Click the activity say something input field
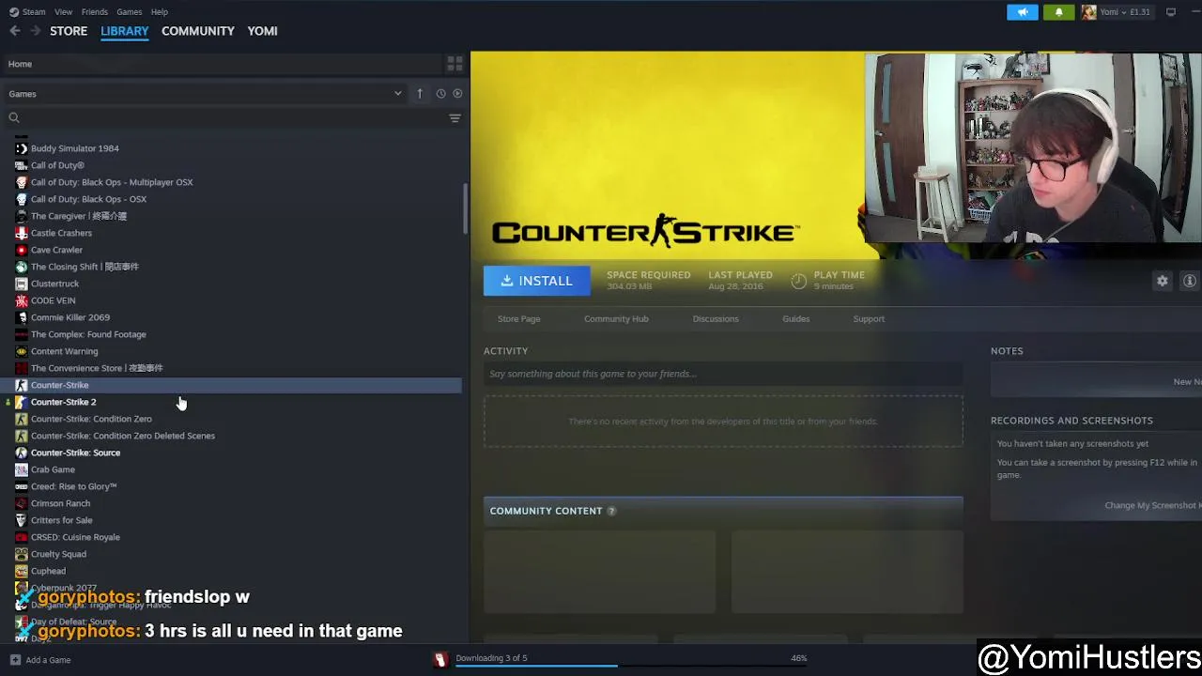The image size is (1202, 676). click(x=723, y=374)
